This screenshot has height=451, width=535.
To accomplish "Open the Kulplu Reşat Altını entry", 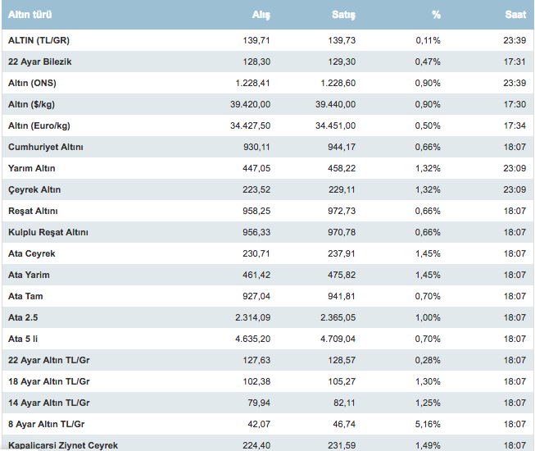I will [48, 232].
